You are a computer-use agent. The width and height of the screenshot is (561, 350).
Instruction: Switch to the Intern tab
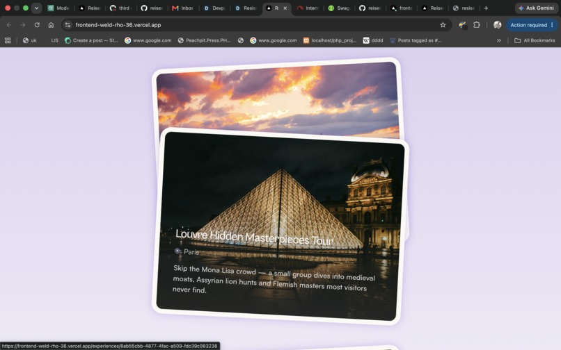tap(308, 8)
